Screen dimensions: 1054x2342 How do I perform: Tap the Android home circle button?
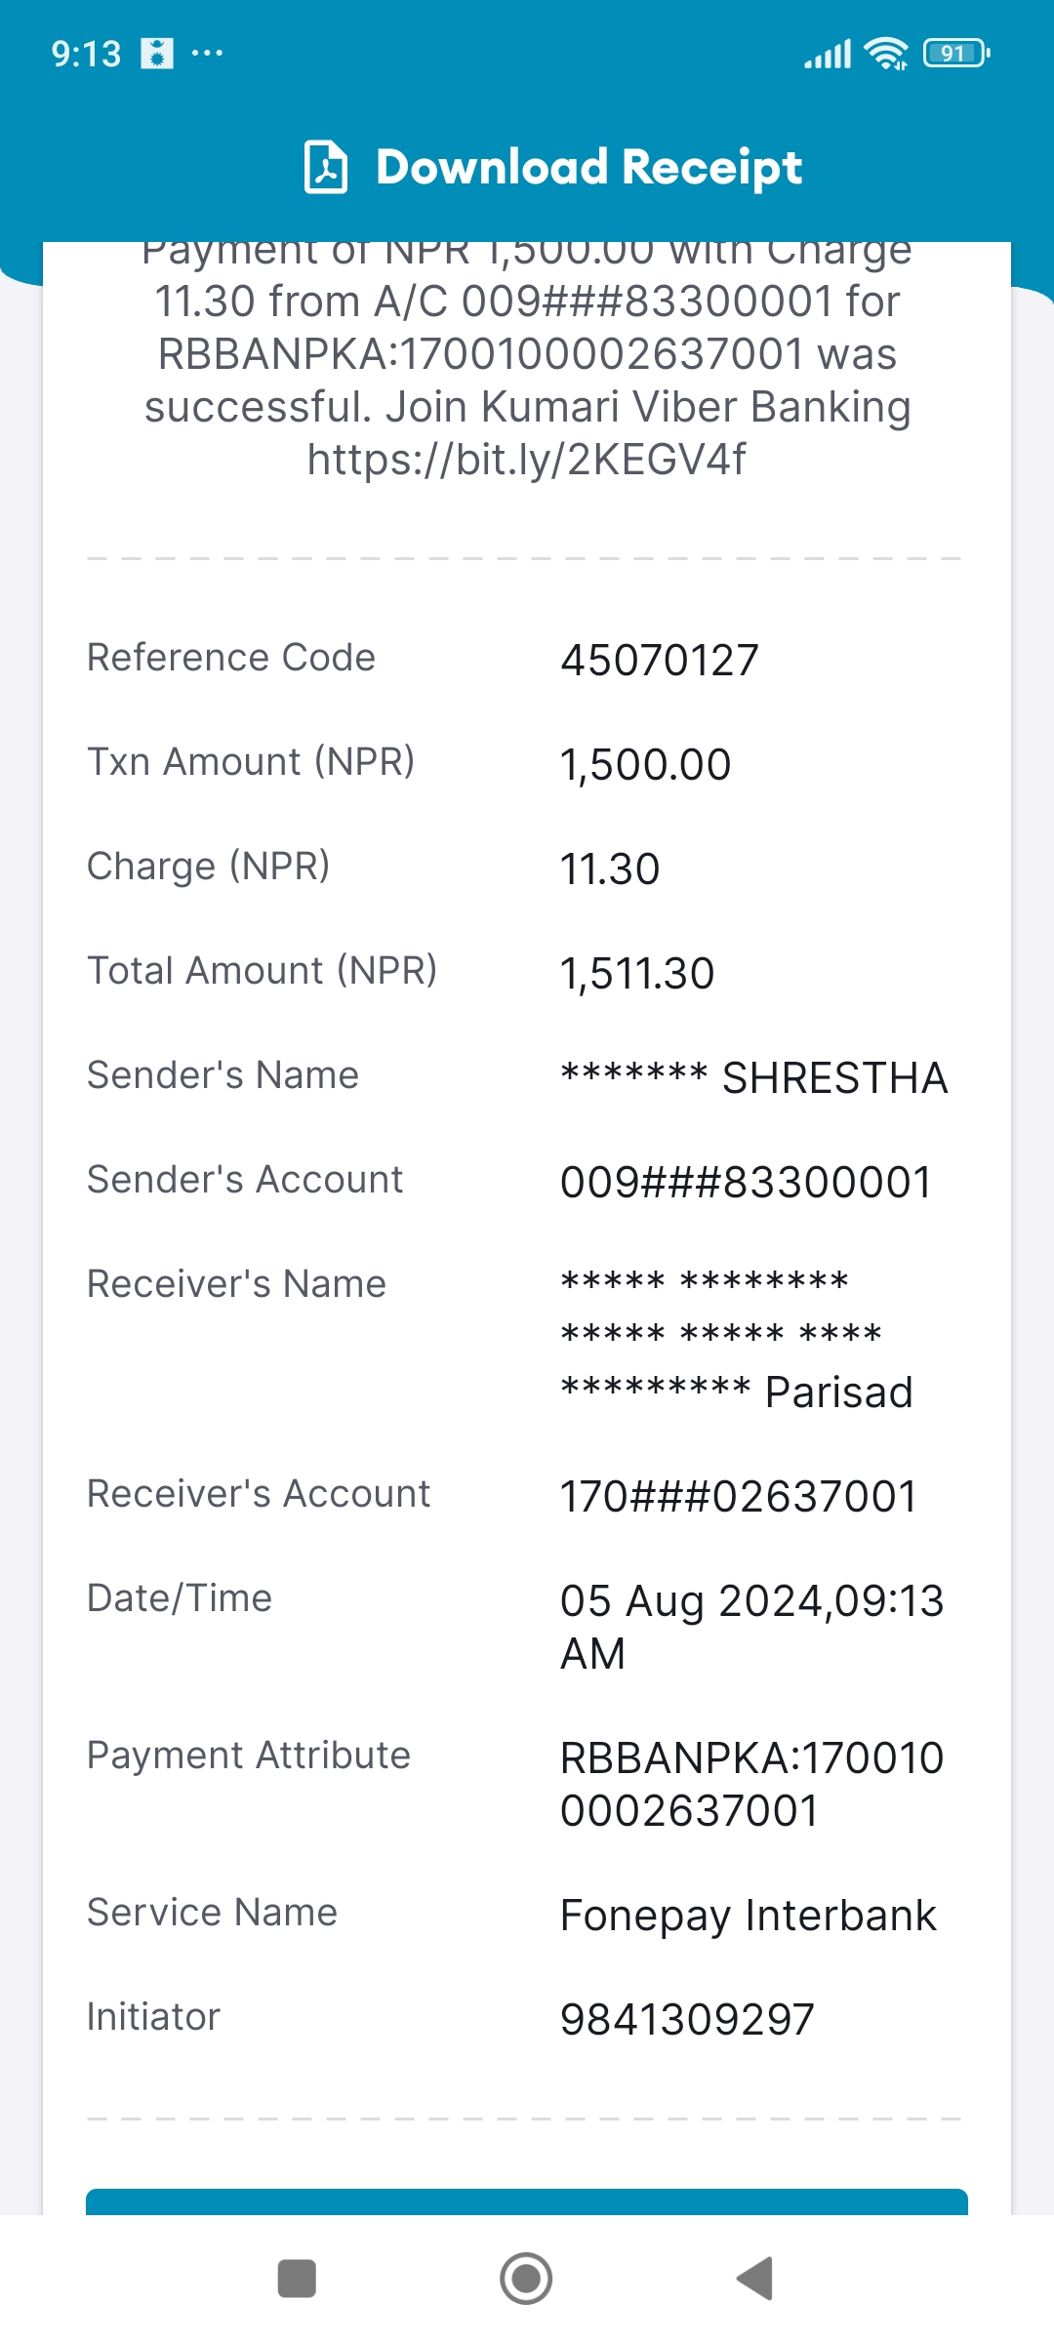point(526,2279)
